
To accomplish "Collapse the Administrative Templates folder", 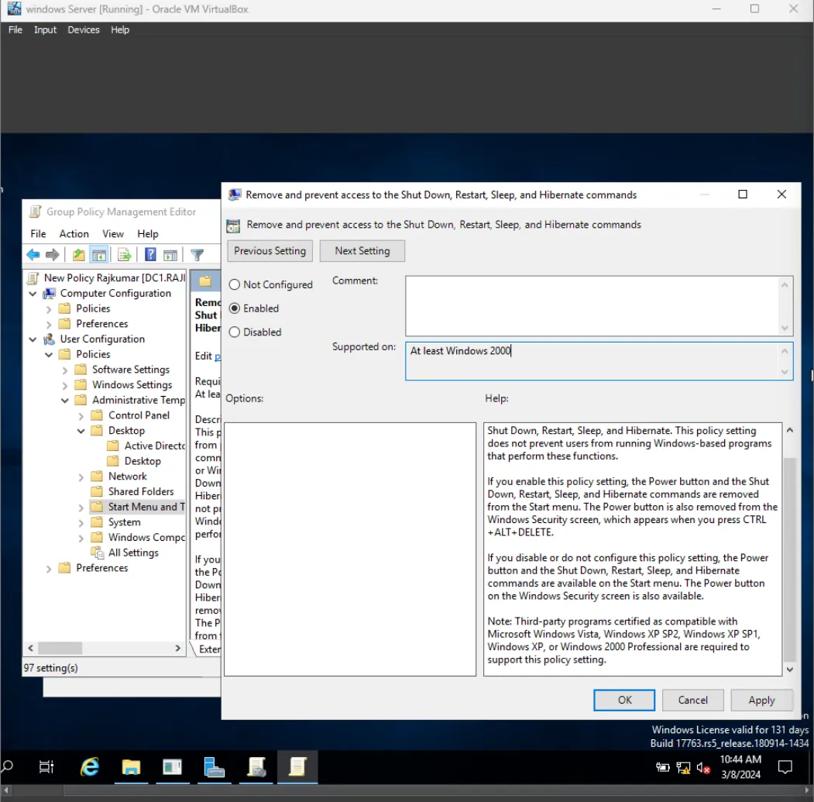I will pos(65,401).
